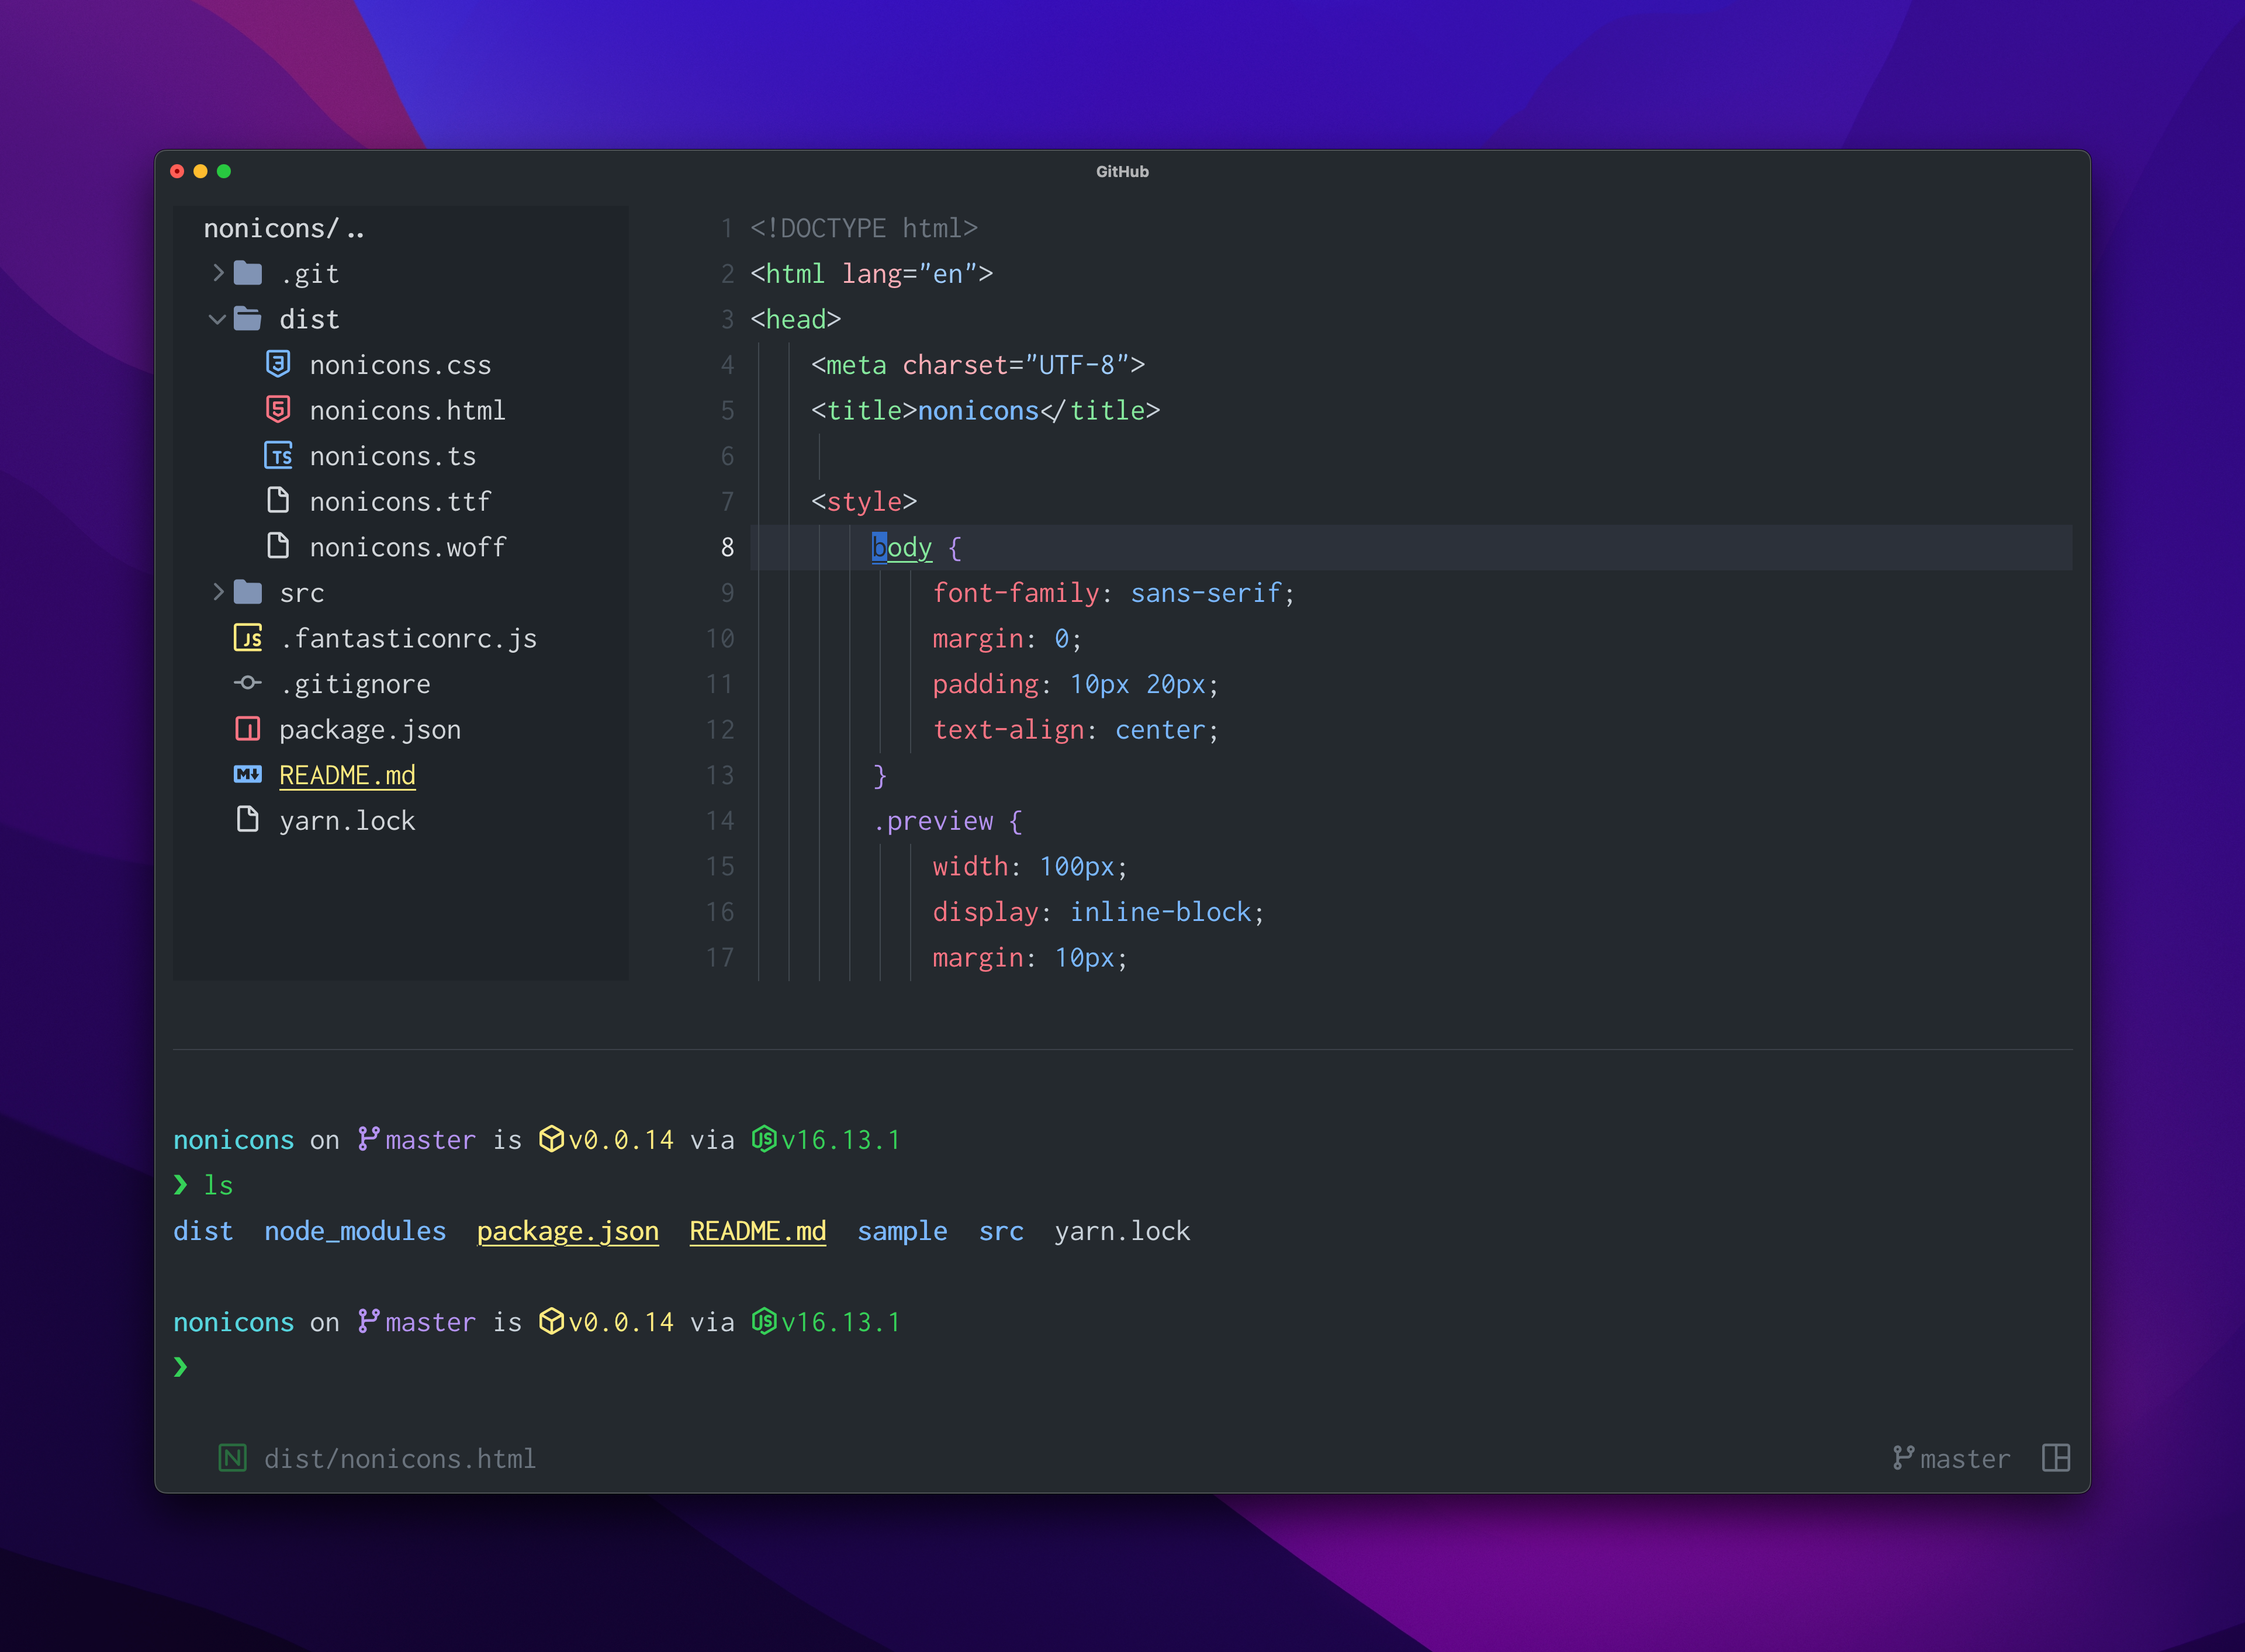This screenshot has height=1652, width=2245.
Task: Click node_modules in the ls output
Action: (355, 1231)
